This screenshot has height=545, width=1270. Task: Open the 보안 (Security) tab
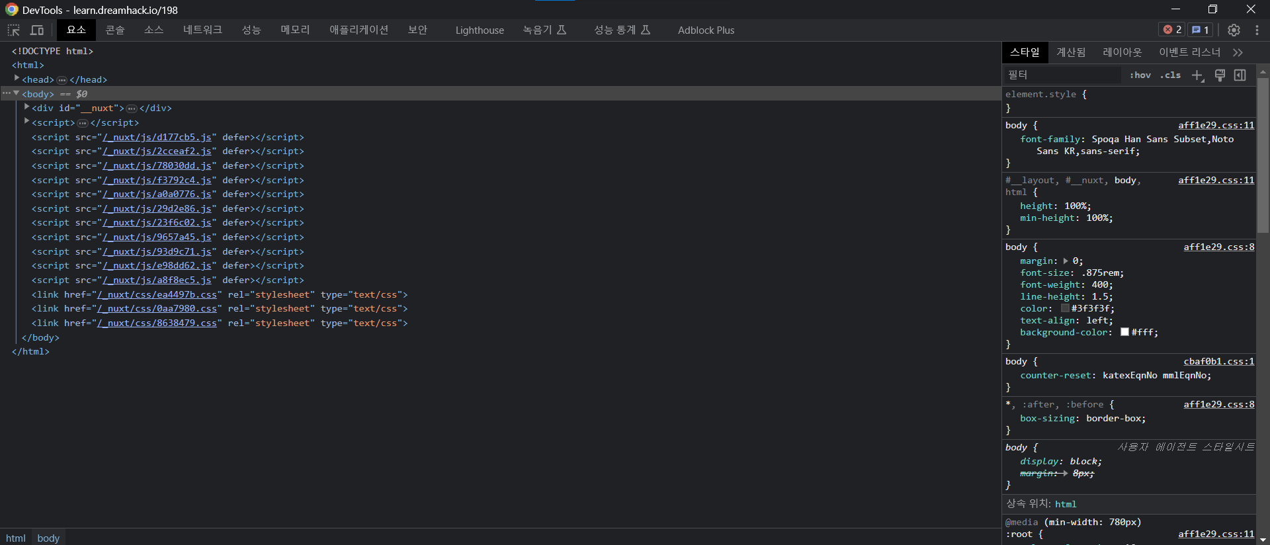[417, 30]
